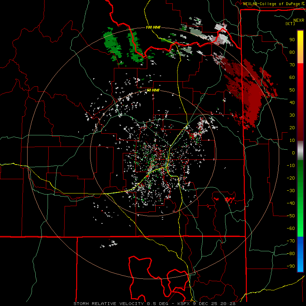The image size is (306, 306).
Task: Click the 10 value on velocity scale
Action: click(x=292, y=140)
